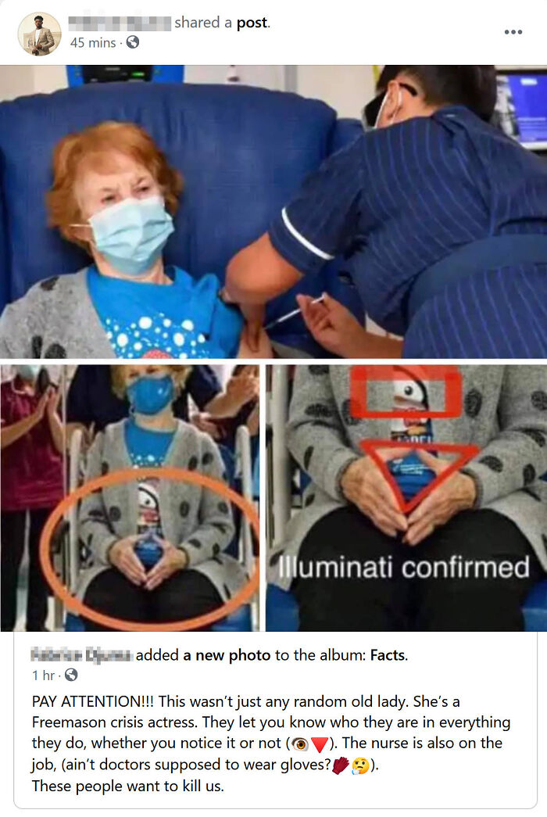Image resolution: width=547 pixels, height=817 pixels.
Task: Open the 'Illuminati confirmed' photo
Action: (406, 497)
